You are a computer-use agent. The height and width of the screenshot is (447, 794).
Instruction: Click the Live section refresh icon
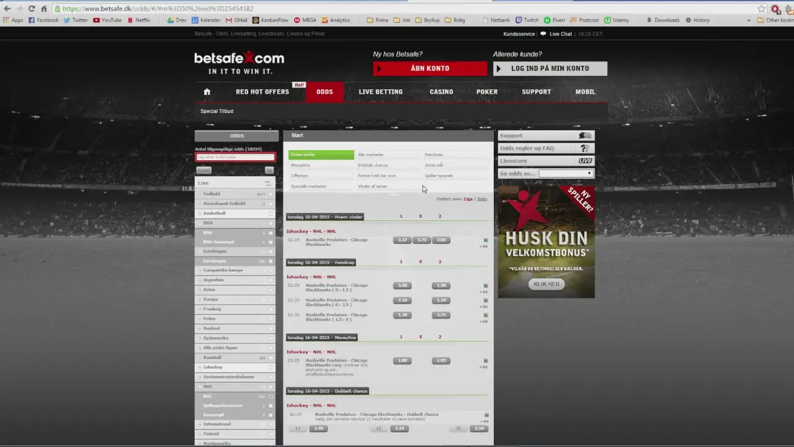267,183
